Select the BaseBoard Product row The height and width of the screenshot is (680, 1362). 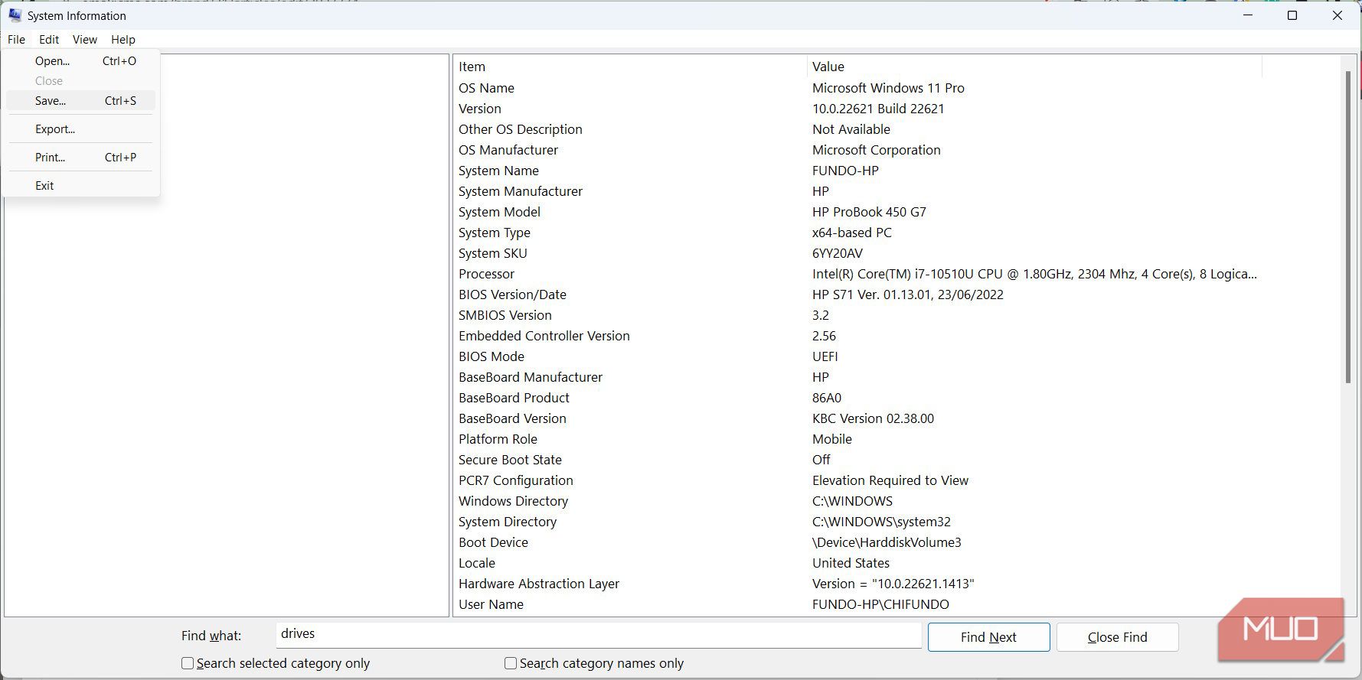point(857,398)
